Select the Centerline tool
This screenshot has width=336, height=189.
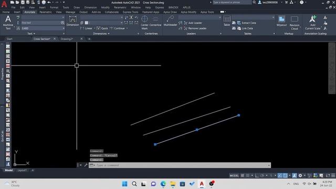(x=155, y=21)
